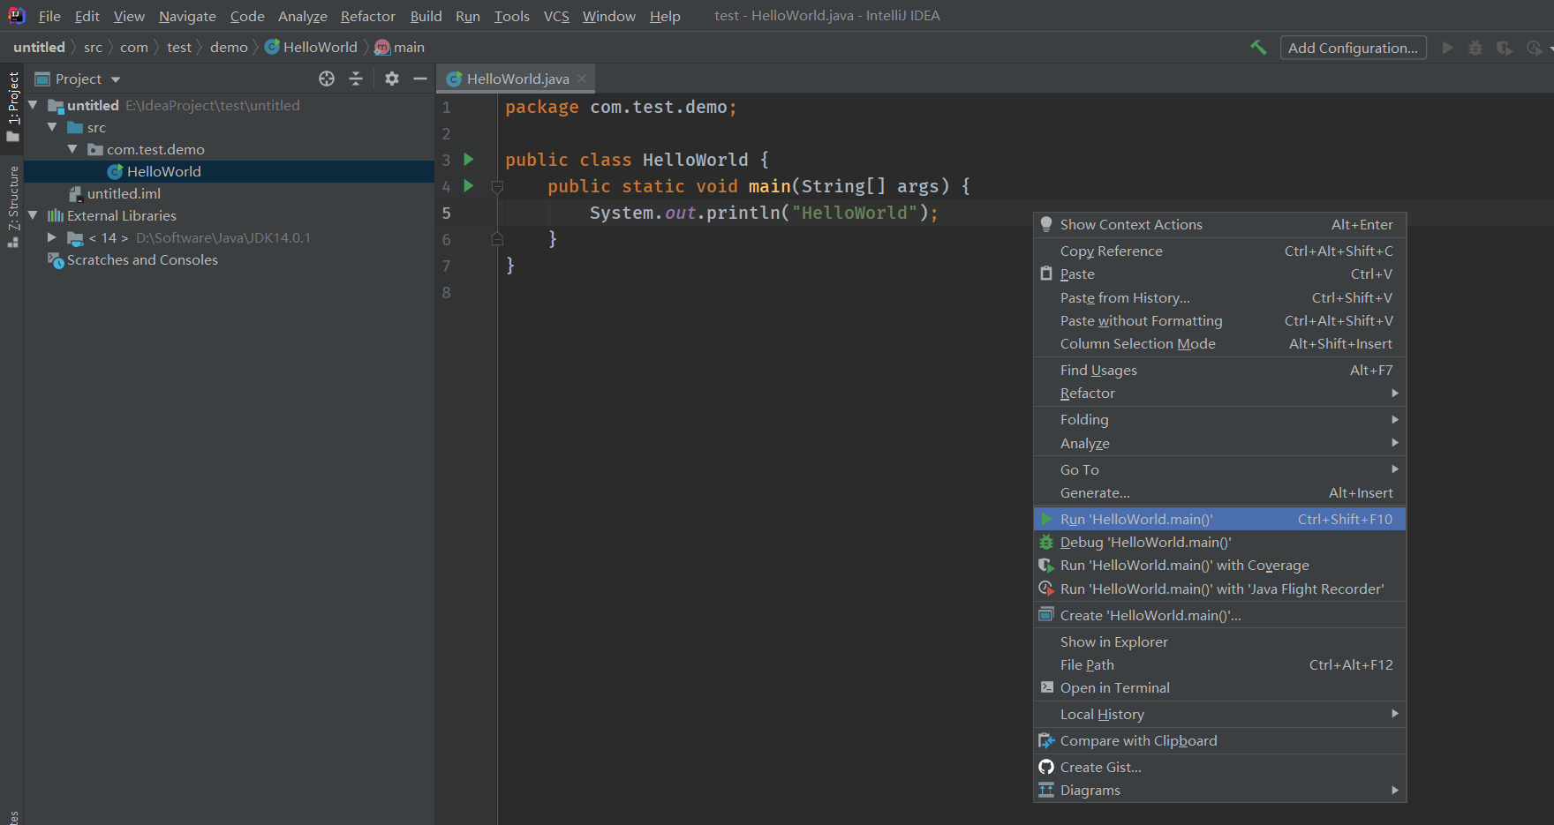Collapse the src folder node
Screen dimensions: 1554x825
click(53, 127)
